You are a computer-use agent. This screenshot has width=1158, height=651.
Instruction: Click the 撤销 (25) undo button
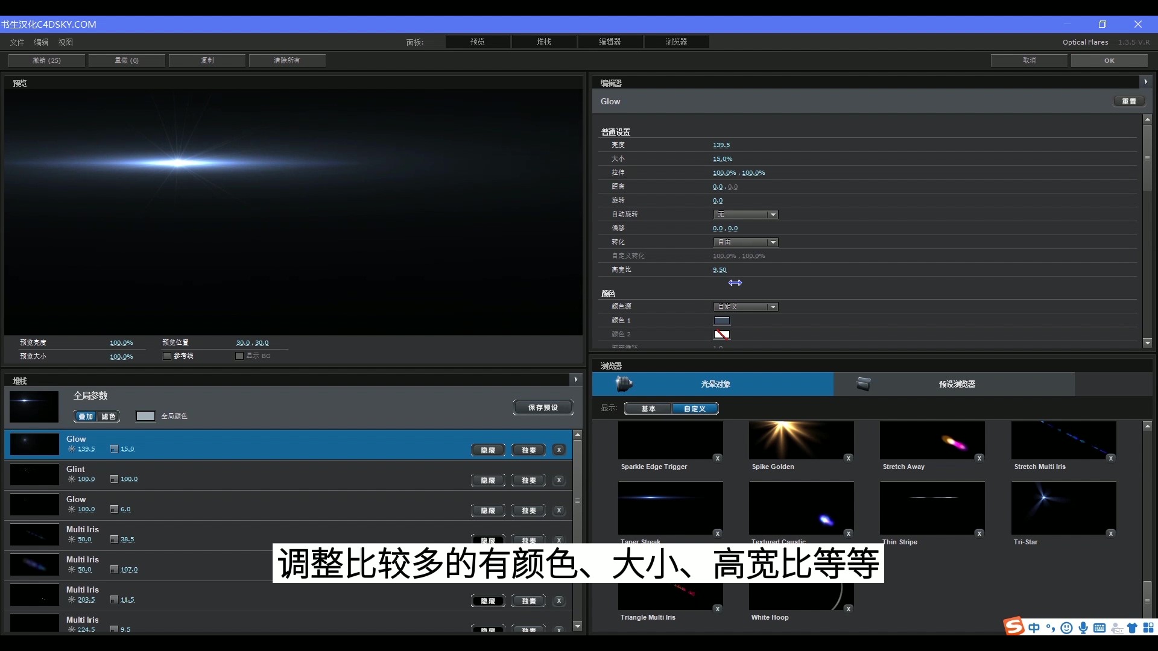tap(46, 60)
